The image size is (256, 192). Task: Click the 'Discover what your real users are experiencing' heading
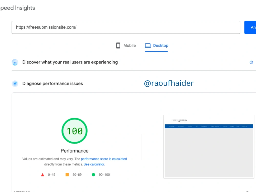(70, 62)
